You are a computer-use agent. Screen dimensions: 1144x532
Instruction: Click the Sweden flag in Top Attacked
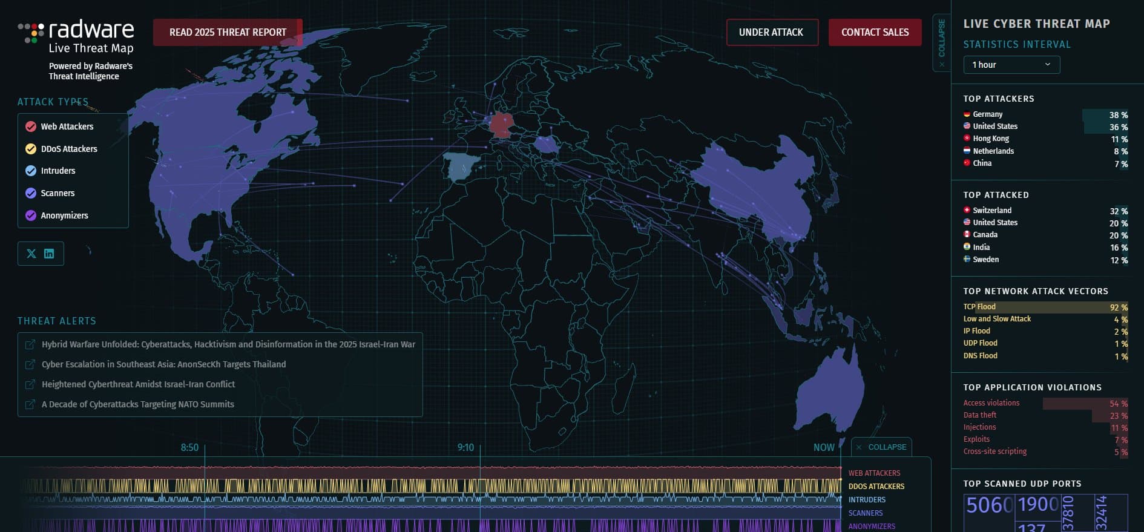coord(967,259)
